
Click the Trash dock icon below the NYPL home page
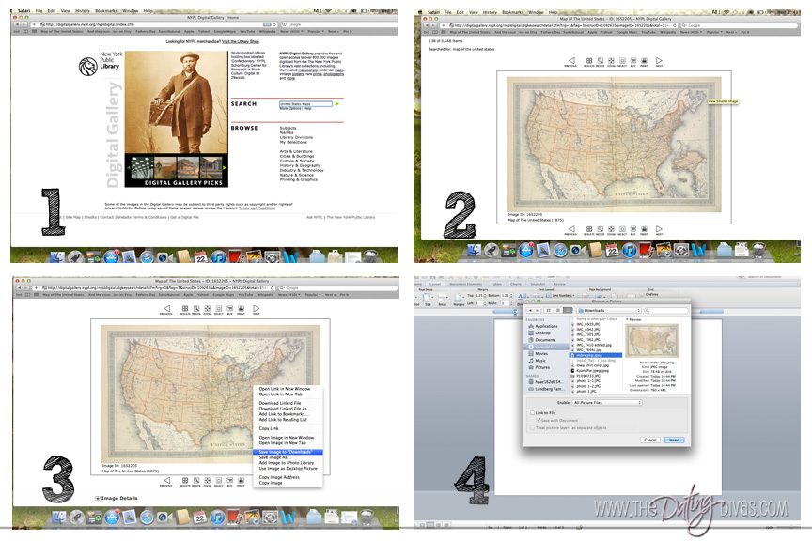coord(371,256)
